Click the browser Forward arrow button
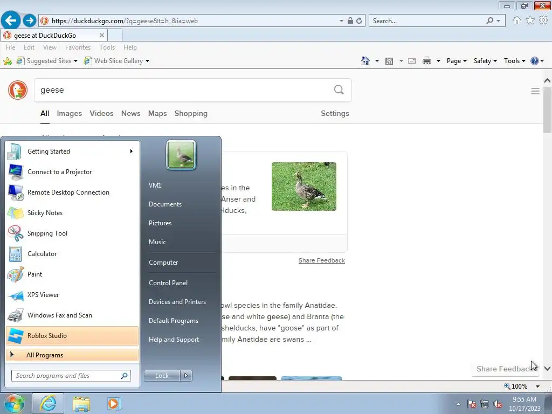 (x=30, y=20)
